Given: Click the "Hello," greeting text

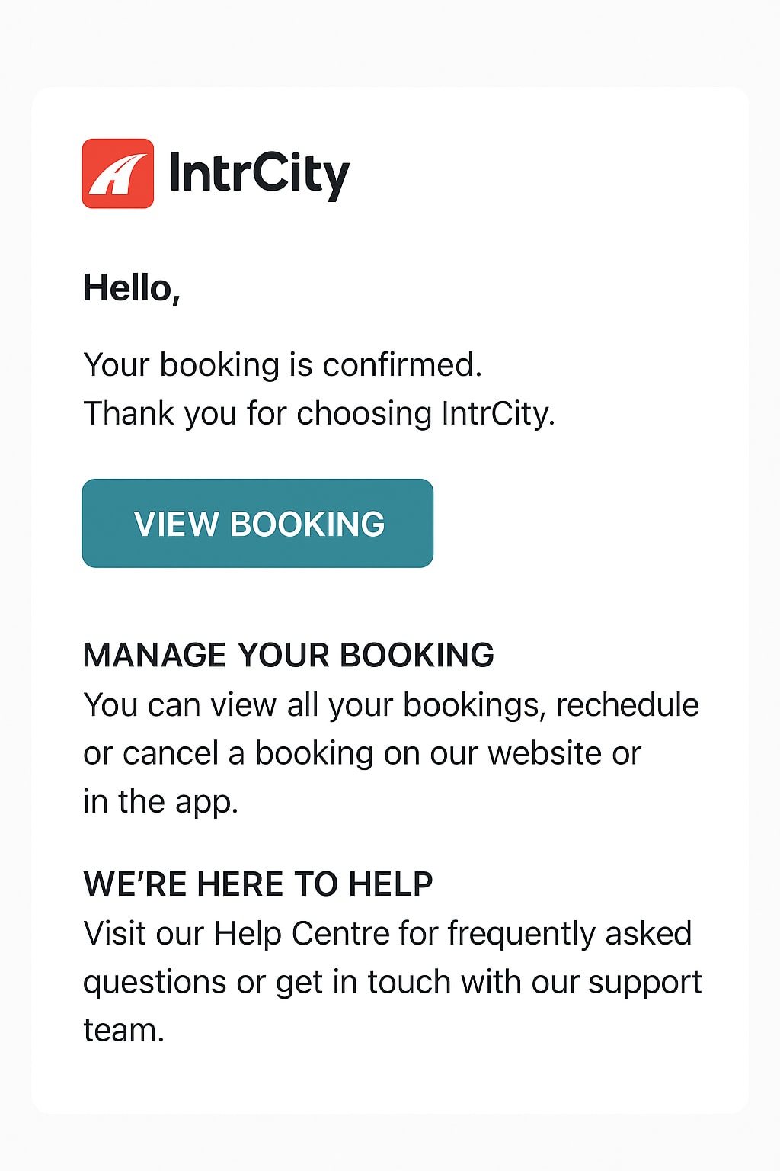Looking at the screenshot, I should (x=131, y=288).
